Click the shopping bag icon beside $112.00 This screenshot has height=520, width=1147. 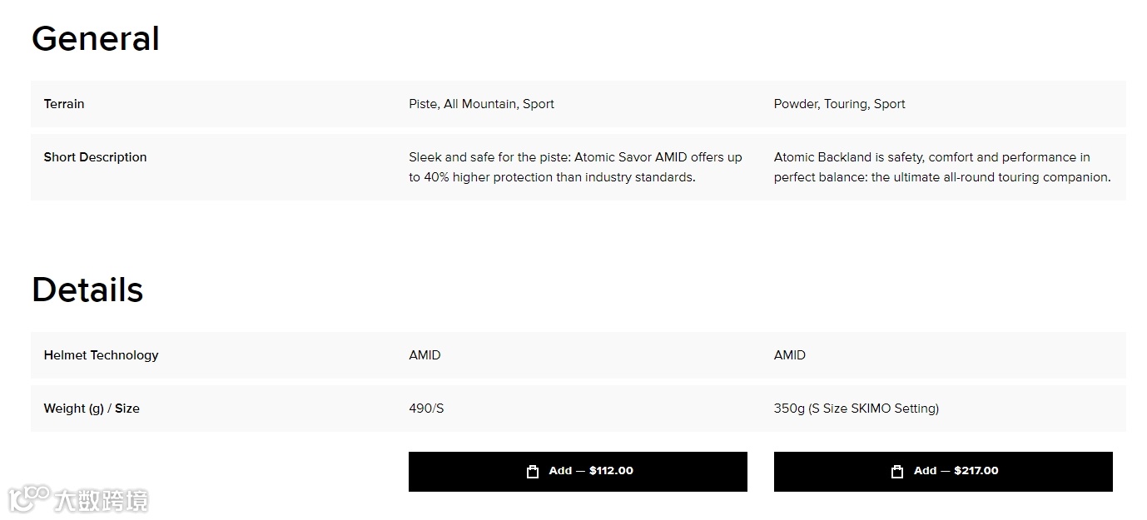point(533,472)
